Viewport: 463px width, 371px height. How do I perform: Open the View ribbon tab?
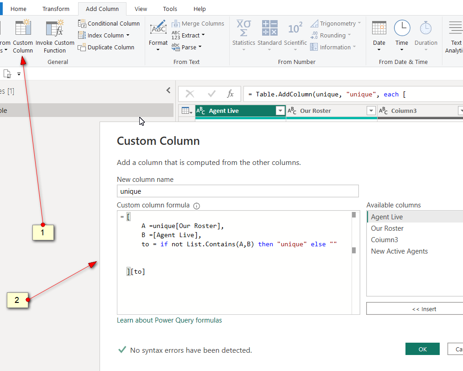(x=141, y=9)
